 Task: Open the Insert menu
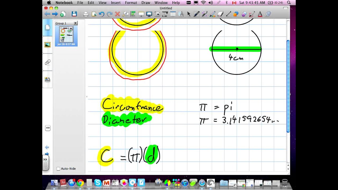click(x=116, y=3)
